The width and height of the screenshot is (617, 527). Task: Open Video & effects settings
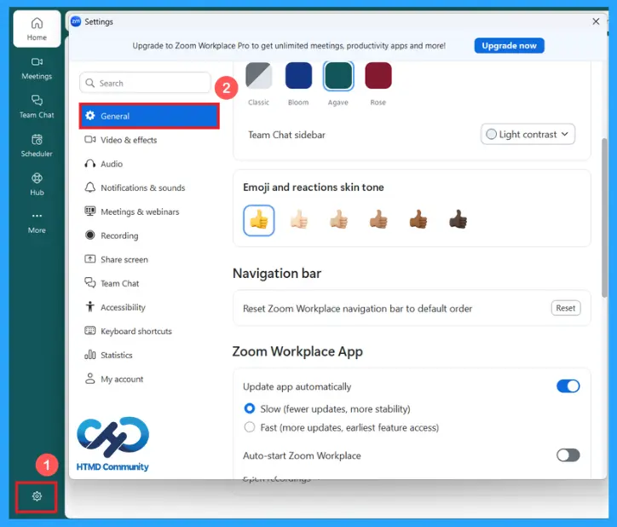(x=149, y=140)
